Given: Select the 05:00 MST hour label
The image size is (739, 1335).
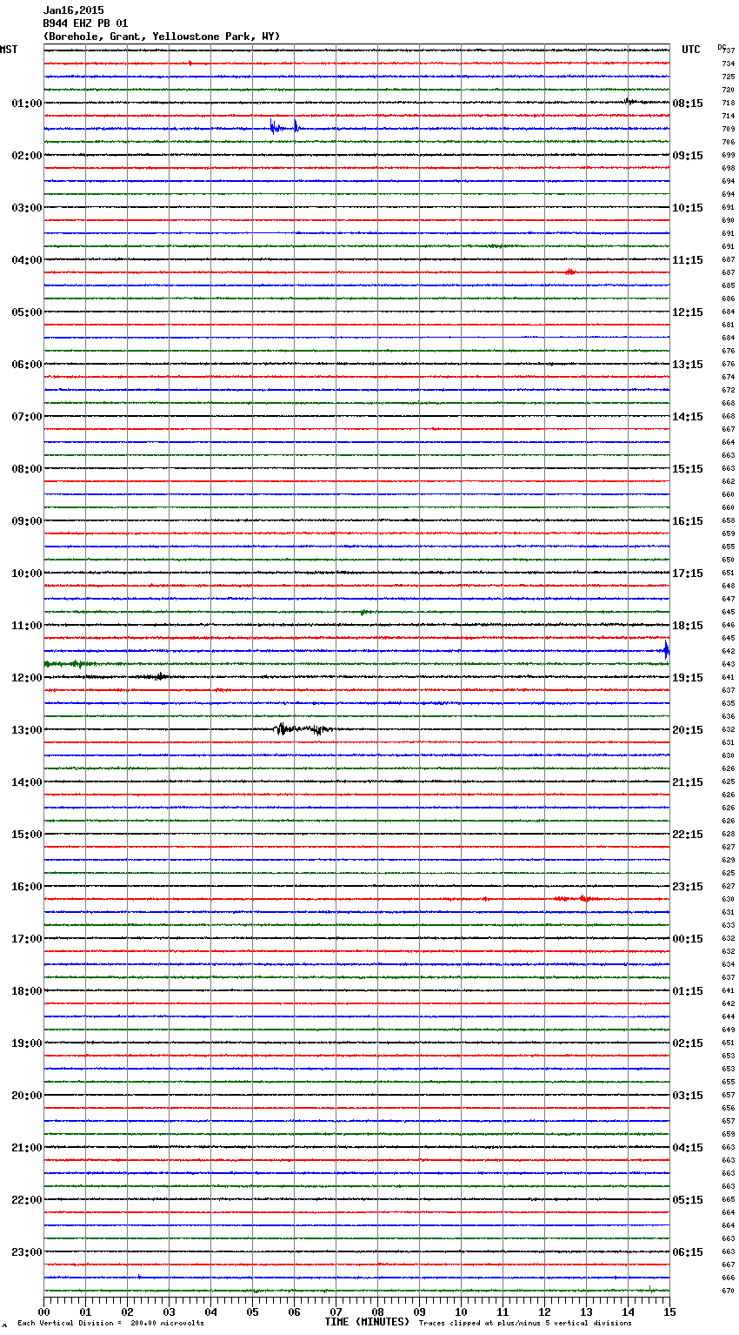Looking at the screenshot, I should pyautogui.click(x=27, y=312).
